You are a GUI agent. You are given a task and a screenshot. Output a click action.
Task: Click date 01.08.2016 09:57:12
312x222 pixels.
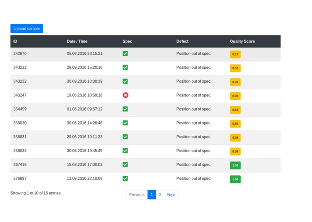pyautogui.click(x=84, y=109)
